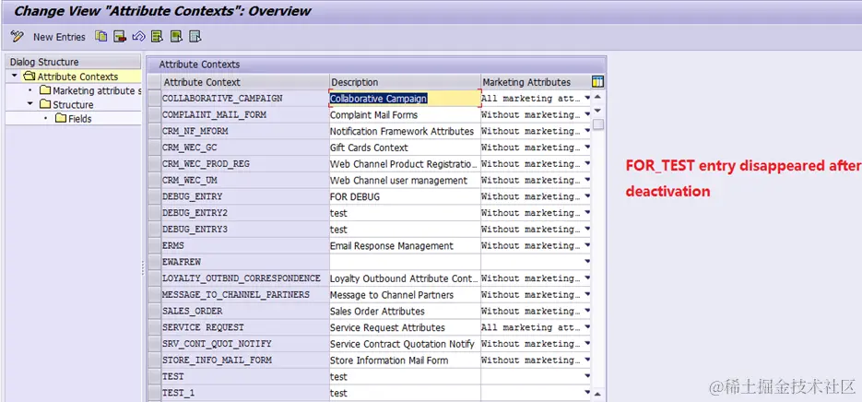Select the EWAFREW row selector

click(x=154, y=262)
